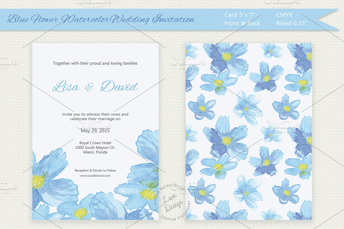
Task: Click the 'CMYK' label in banner
Action: (x=285, y=14)
